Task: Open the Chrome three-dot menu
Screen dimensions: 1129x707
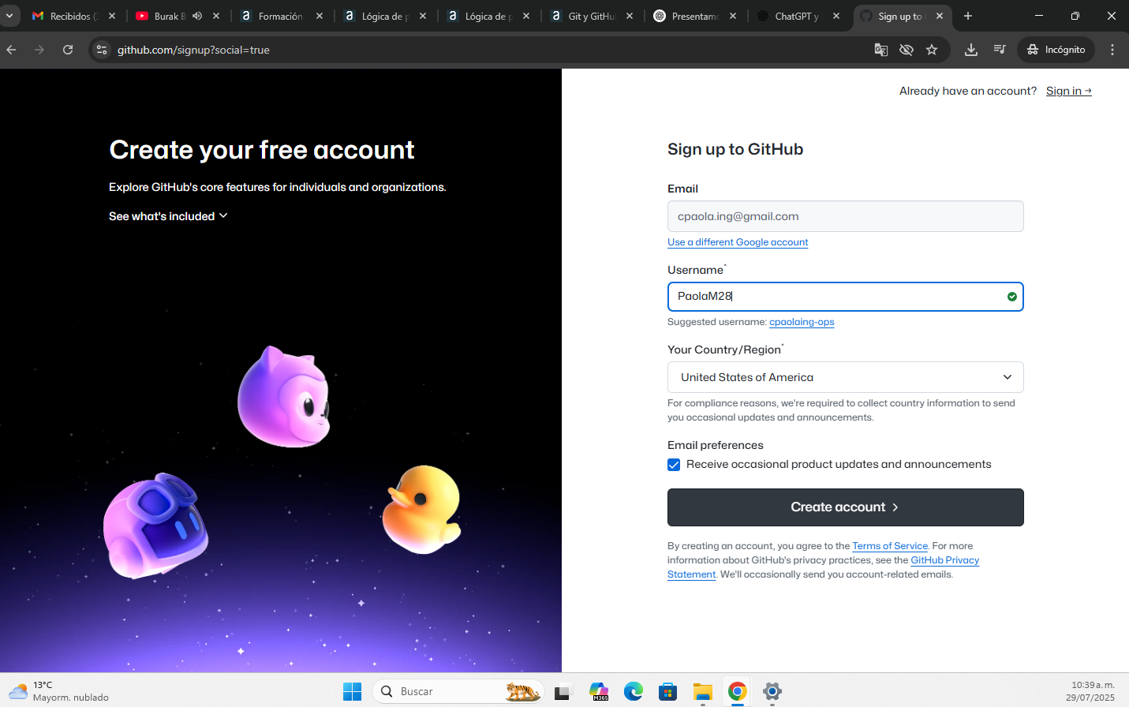Action: [1112, 50]
